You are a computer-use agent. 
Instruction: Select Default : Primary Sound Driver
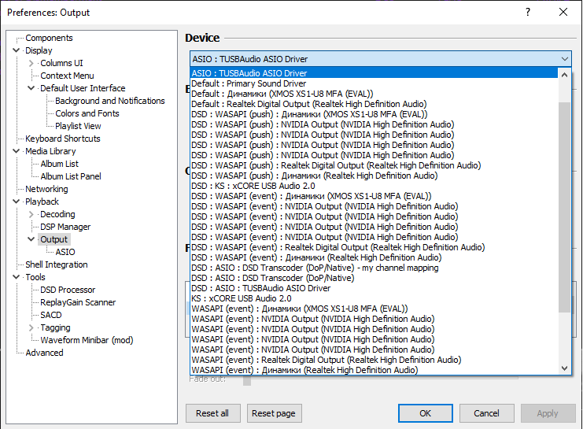pos(249,83)
